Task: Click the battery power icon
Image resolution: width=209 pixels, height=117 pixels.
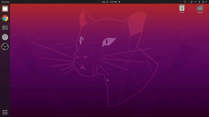Action: (x=203, y=2)
